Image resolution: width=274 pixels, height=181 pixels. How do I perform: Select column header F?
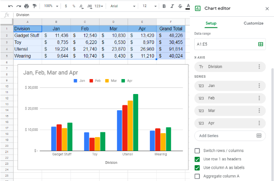coord(171,22)
